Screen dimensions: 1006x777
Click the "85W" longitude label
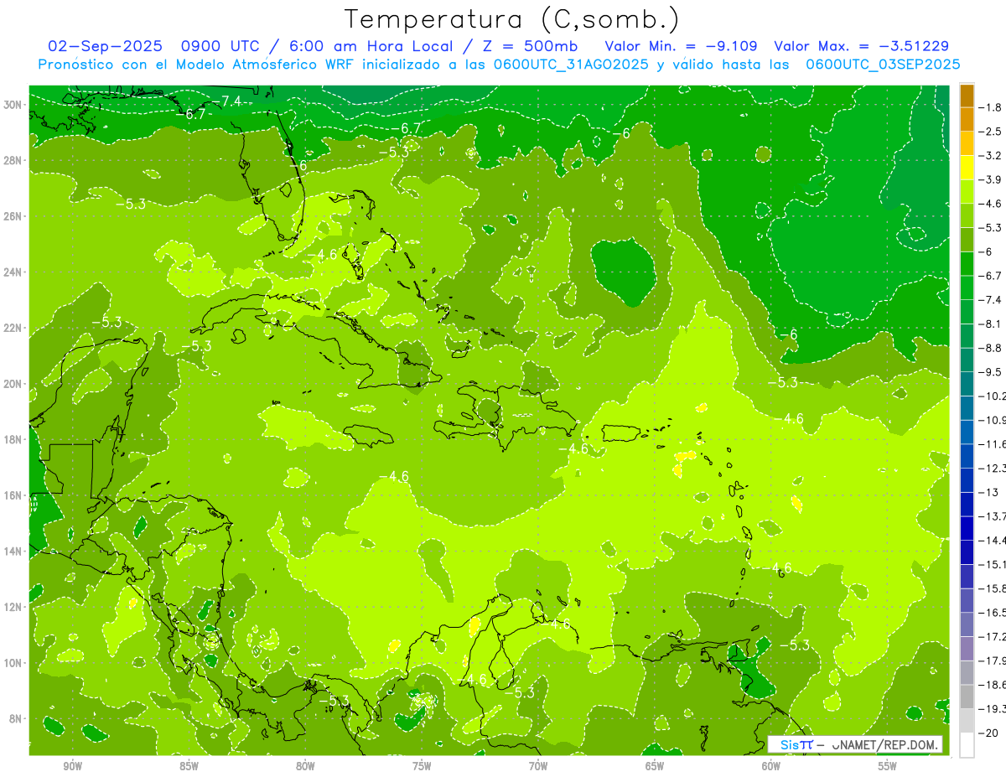189,766
